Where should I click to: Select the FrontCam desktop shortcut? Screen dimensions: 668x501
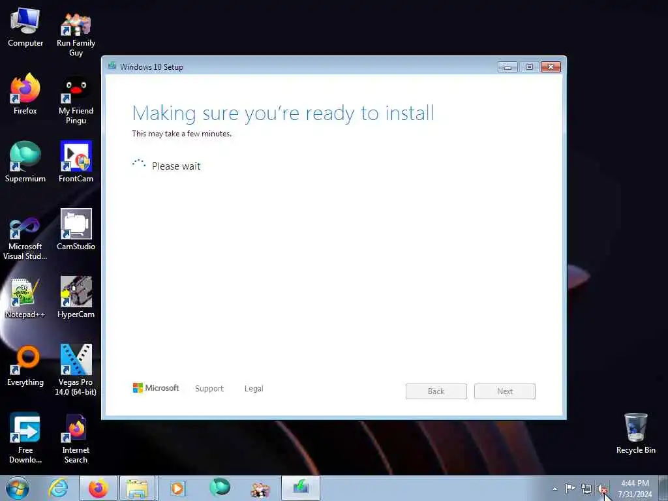76,162
